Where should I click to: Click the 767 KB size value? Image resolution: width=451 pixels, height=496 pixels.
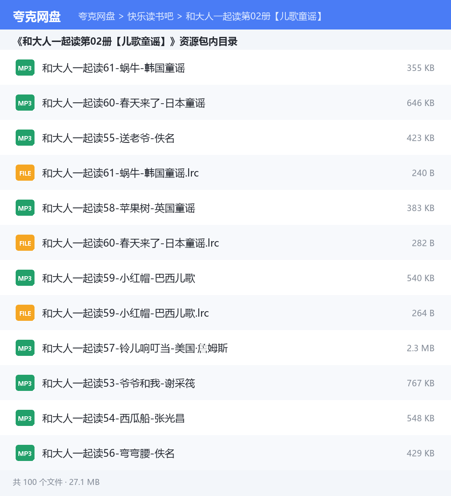click(x=420, y=384)
